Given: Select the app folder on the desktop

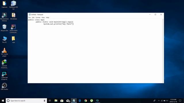Looking at the screenshot, I should point(14,39).
